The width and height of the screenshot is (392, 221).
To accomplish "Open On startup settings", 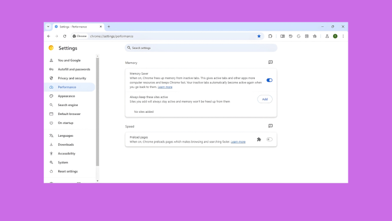I will pyautogui.click(x=69, y=123).
